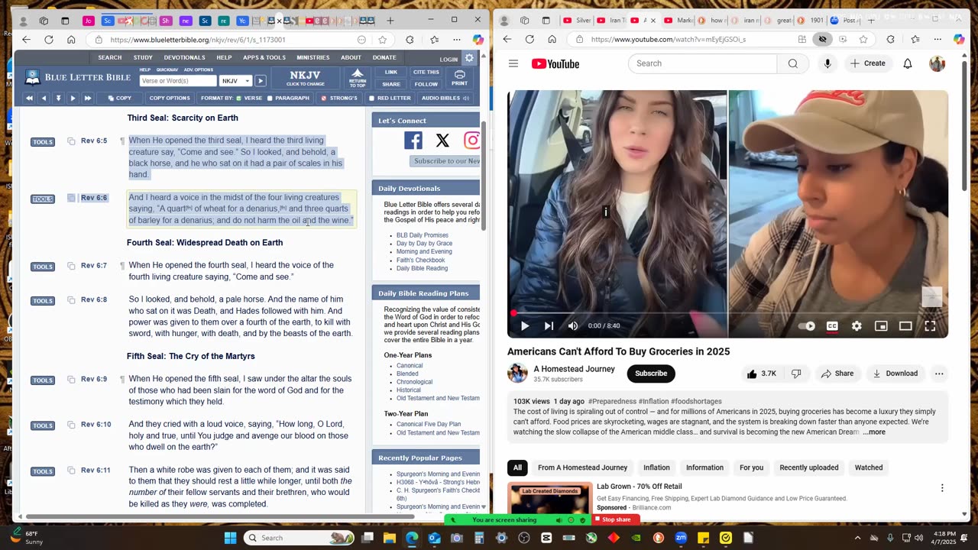Image resolution: width=978 pixels, height=550 pixels.
Task: Go to next verse arrow
Action: tap(73, 98)
